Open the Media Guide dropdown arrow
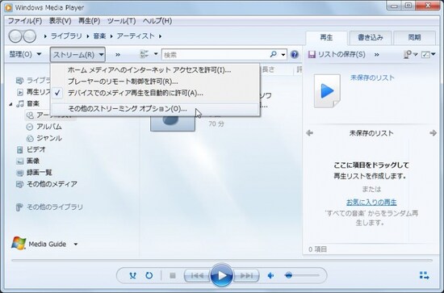This screenshot has height=293, width=444. tap(76, 244)
